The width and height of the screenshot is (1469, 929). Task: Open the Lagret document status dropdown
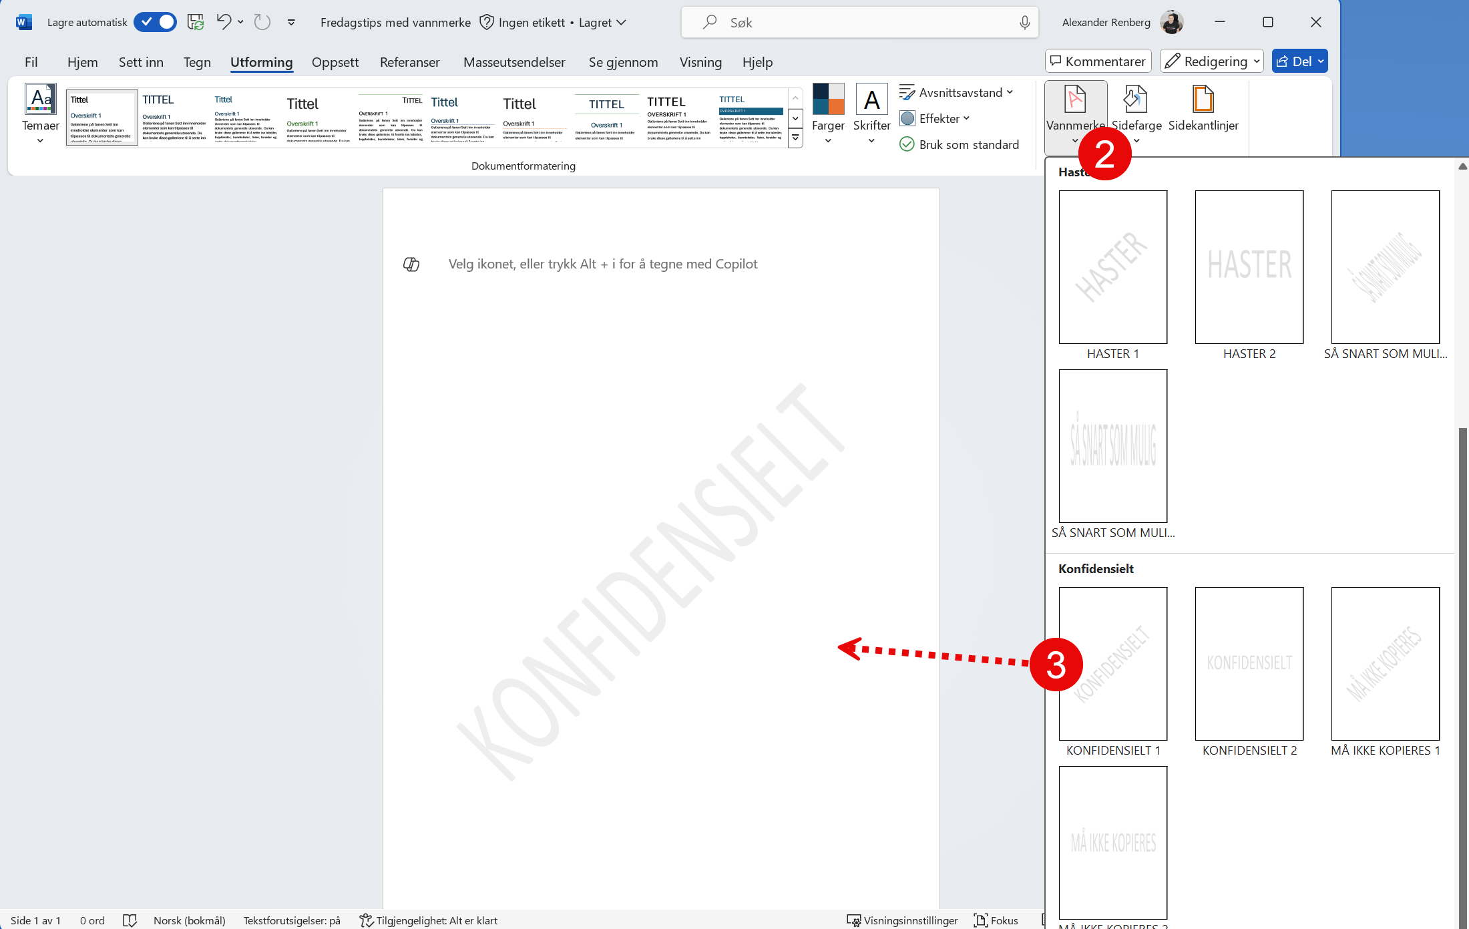point(602,22)
